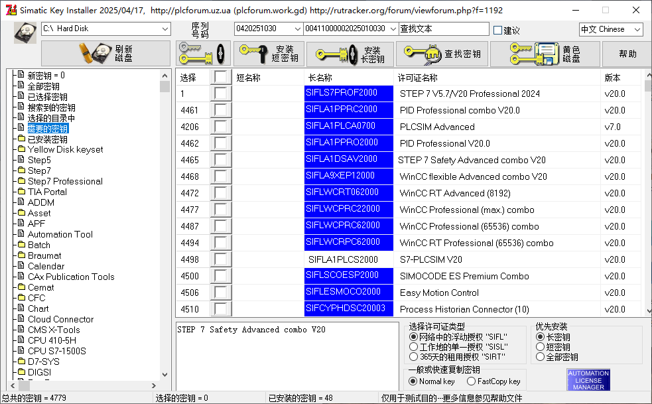Screen dimensions: 652x404
Task: Click 安装长密钥 install long key button
Action: click(x=350, y=54)
